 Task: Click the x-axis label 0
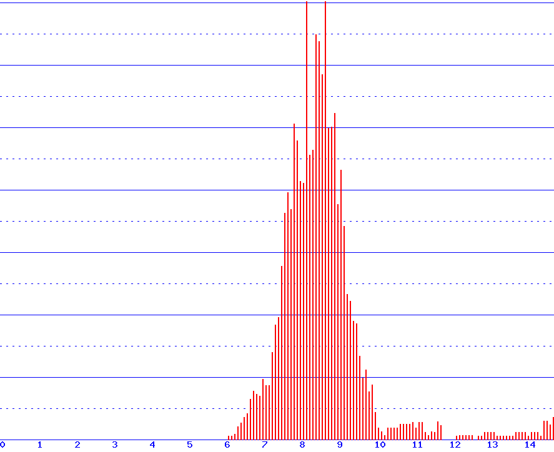point(2,445)
